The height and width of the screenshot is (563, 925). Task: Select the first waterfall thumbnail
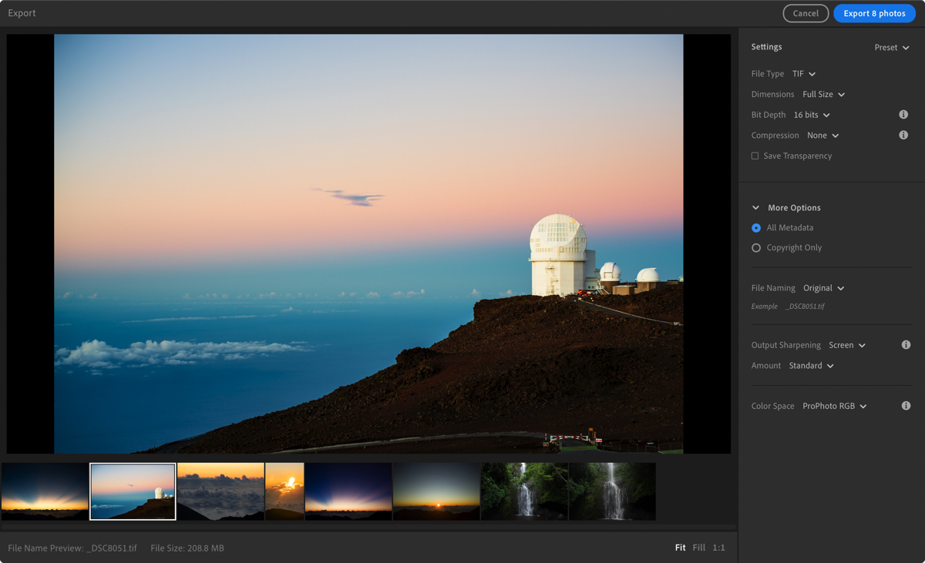tap(524, 491)
